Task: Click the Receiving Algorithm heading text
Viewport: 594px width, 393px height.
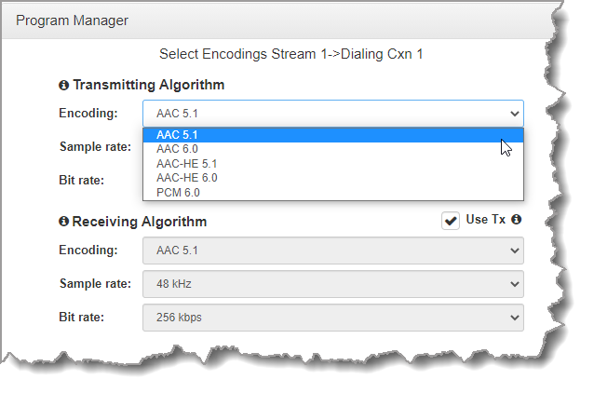Action: point(139,222)
